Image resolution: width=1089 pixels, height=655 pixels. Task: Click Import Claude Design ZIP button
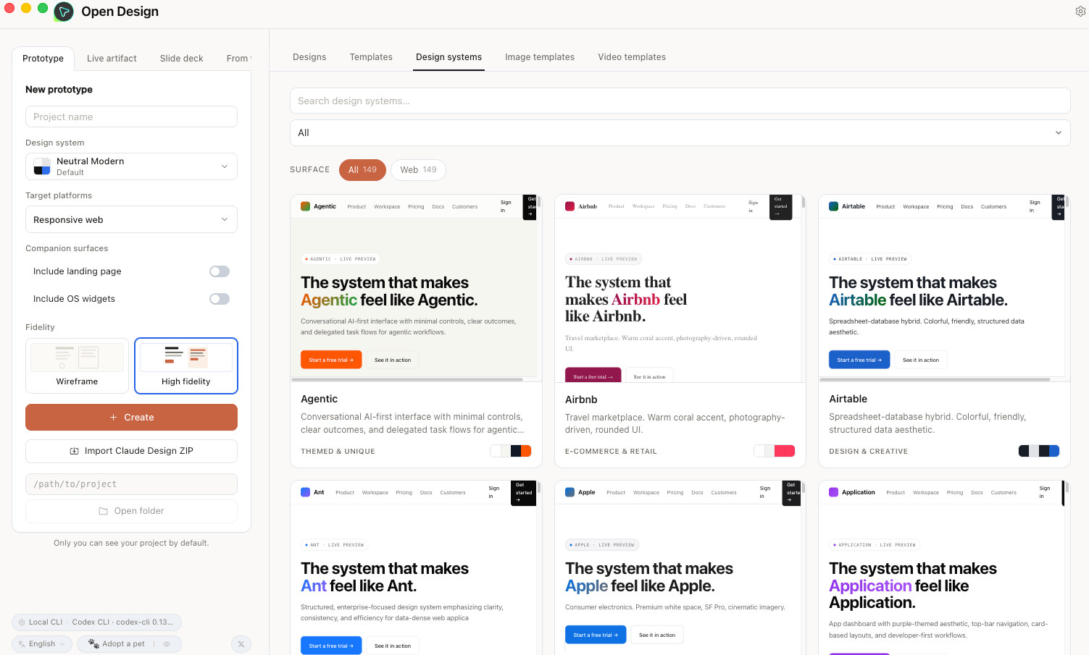(131, 451)
